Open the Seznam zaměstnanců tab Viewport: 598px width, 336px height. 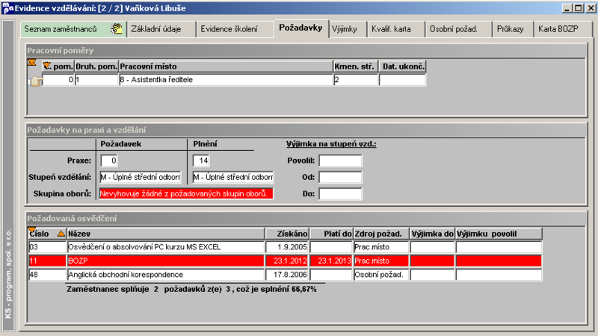tap(73, 29)
